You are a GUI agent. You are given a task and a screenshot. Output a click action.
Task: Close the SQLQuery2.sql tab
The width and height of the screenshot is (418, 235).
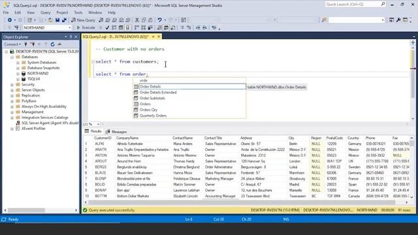[x=159, y=37]
